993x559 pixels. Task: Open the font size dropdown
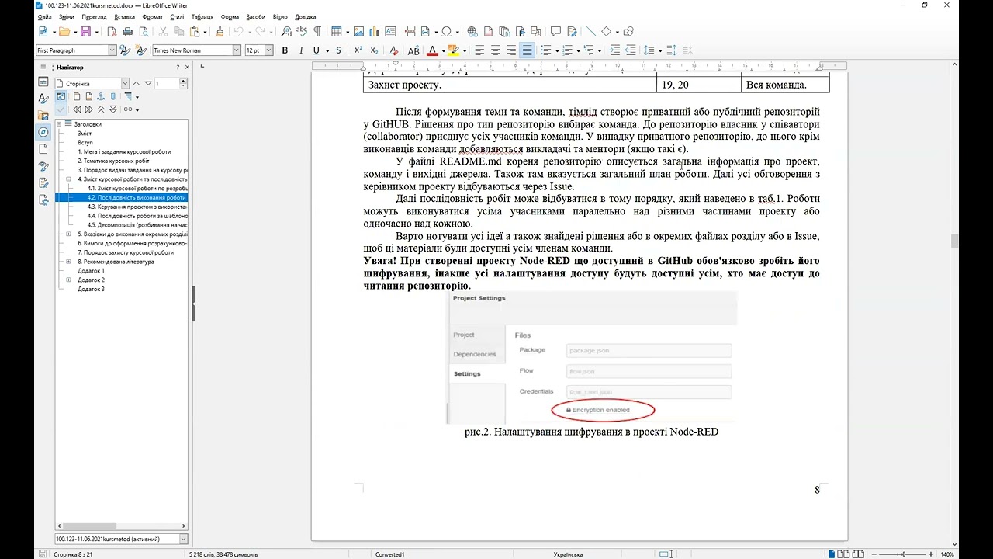(269, 50)
